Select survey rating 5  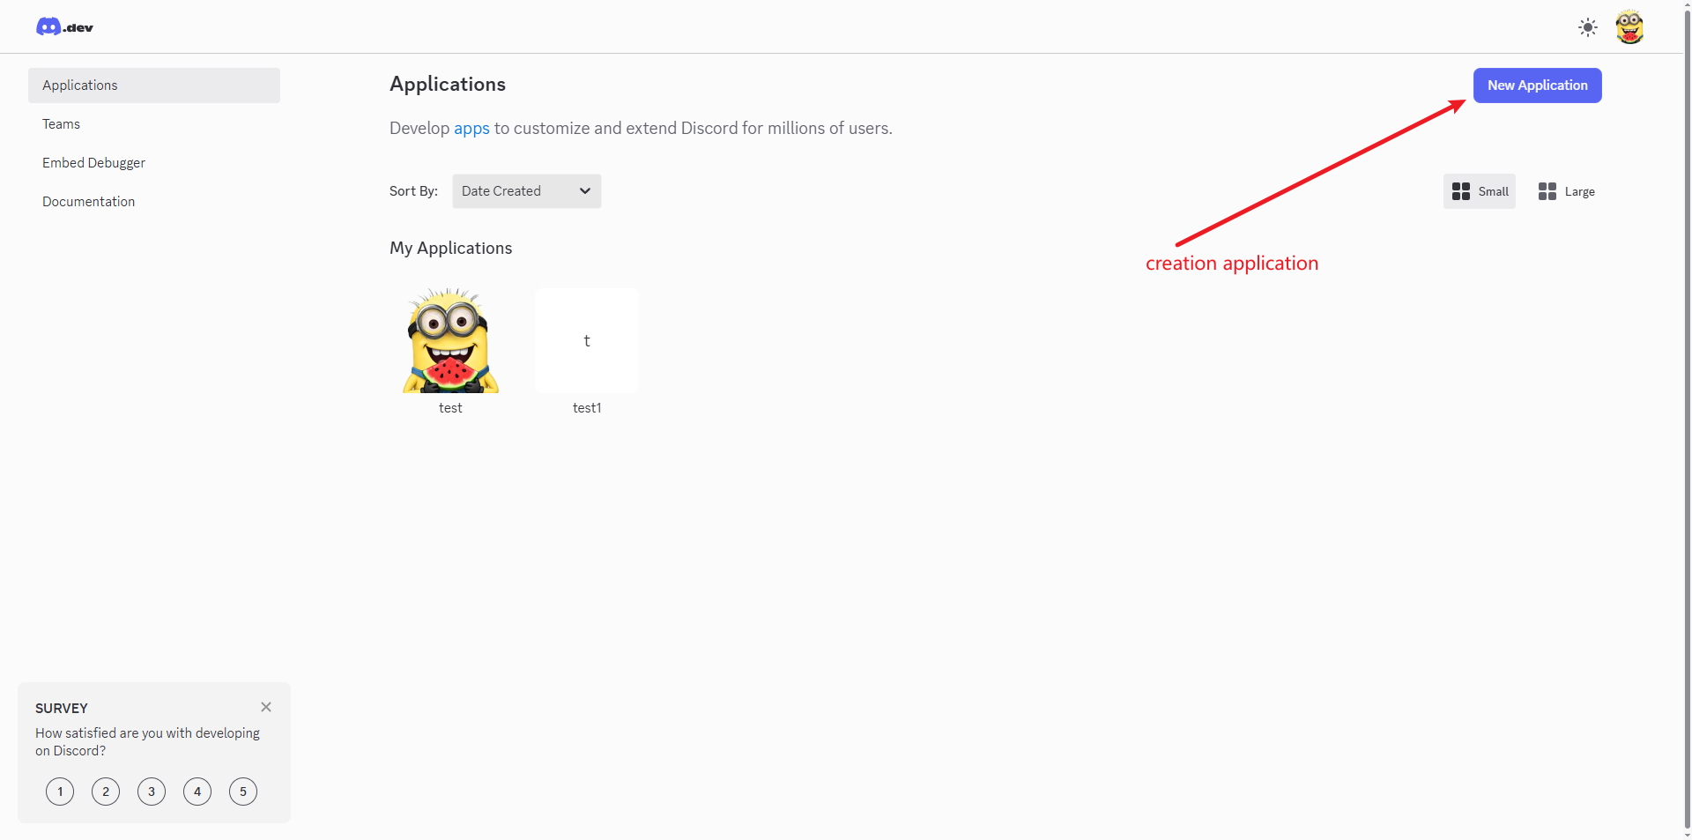click(x=242, y=792)
